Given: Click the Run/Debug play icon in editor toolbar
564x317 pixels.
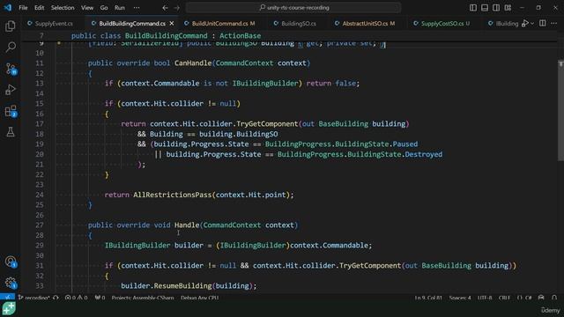Looking at the screenshot, I should point(525,24).
